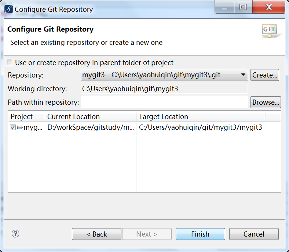Close the dialog with the X button

269,7
